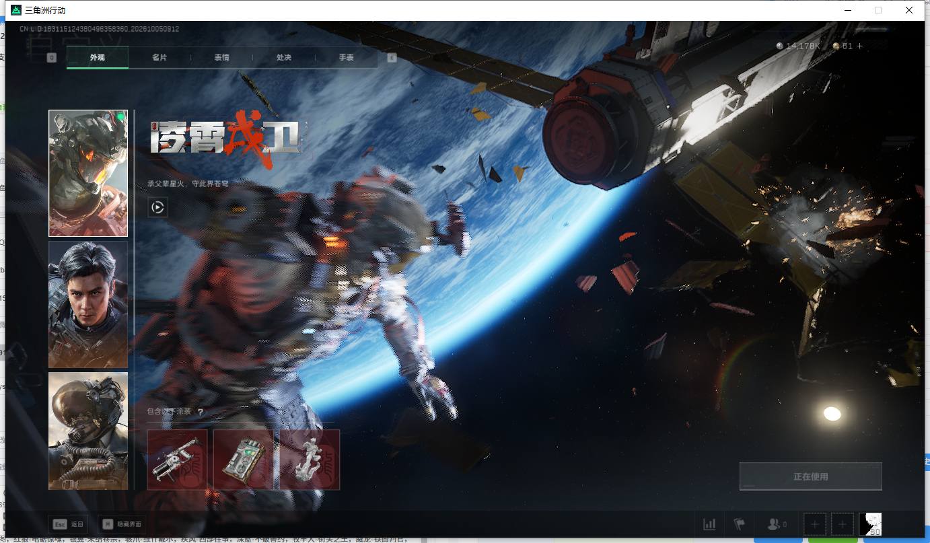
Task: Click the CN UID text
Action: (99, 29)
